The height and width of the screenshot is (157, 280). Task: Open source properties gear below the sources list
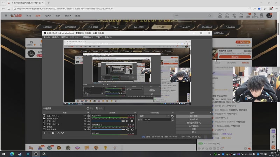(53, 133)
